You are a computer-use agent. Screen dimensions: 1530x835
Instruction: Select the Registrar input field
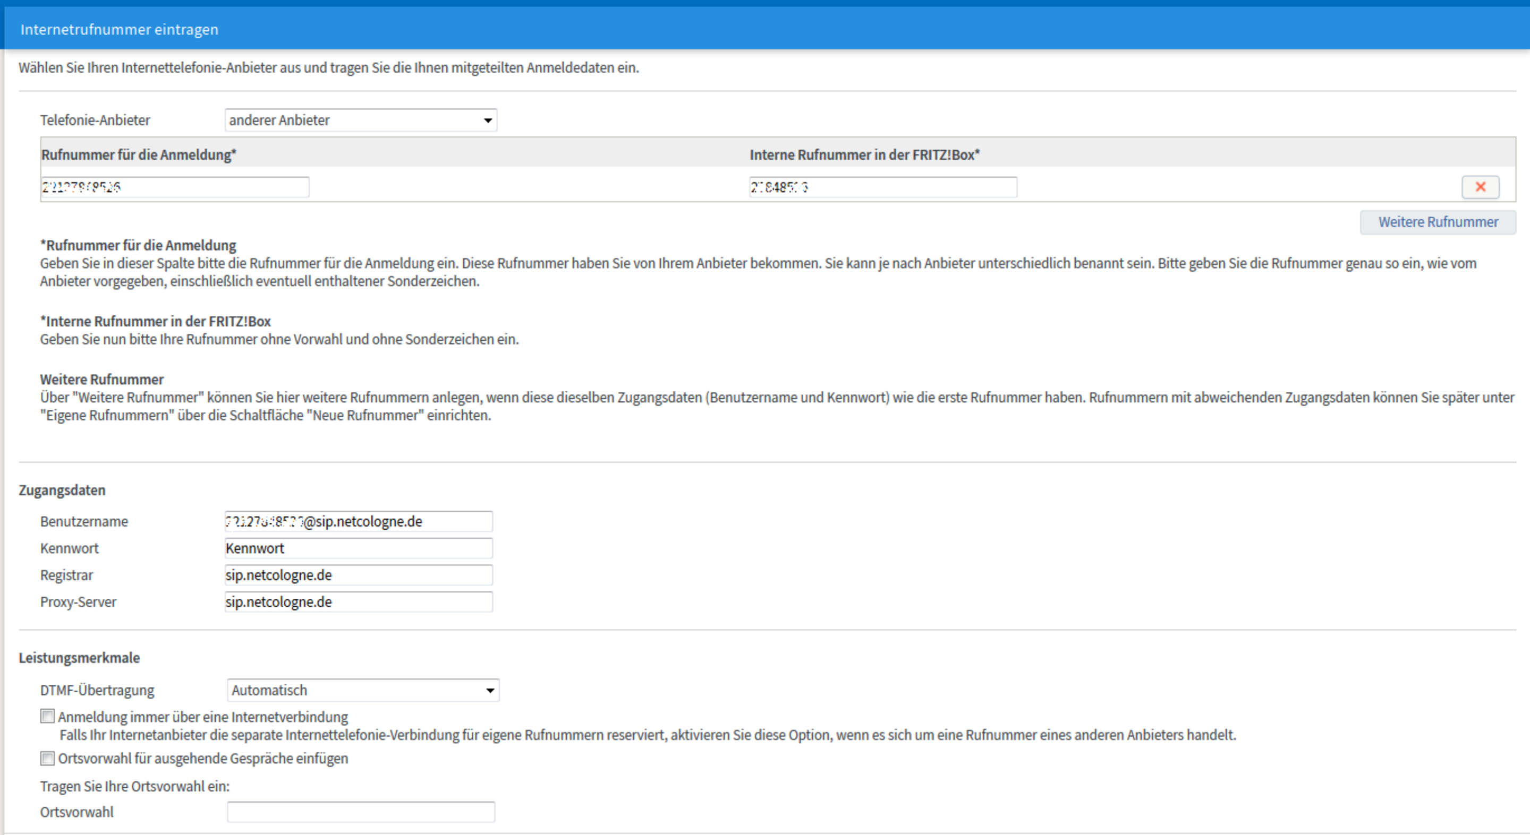pos(359,574)
